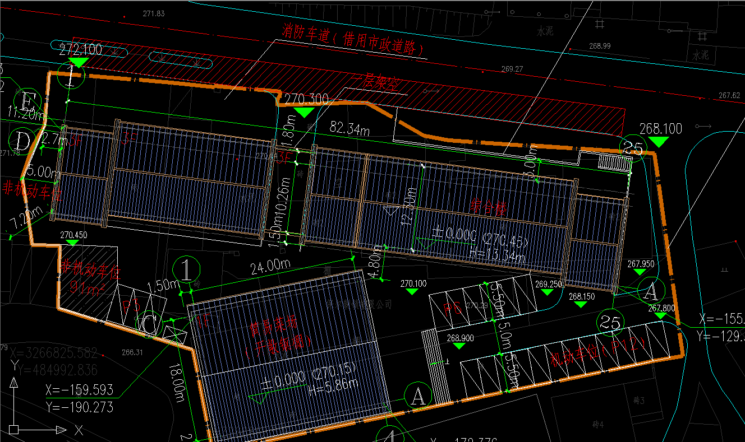Image resolution: width=745 pixels, height=442 pixels.
Task: Select the 270.450 elevation label
Action: point(73,235)
